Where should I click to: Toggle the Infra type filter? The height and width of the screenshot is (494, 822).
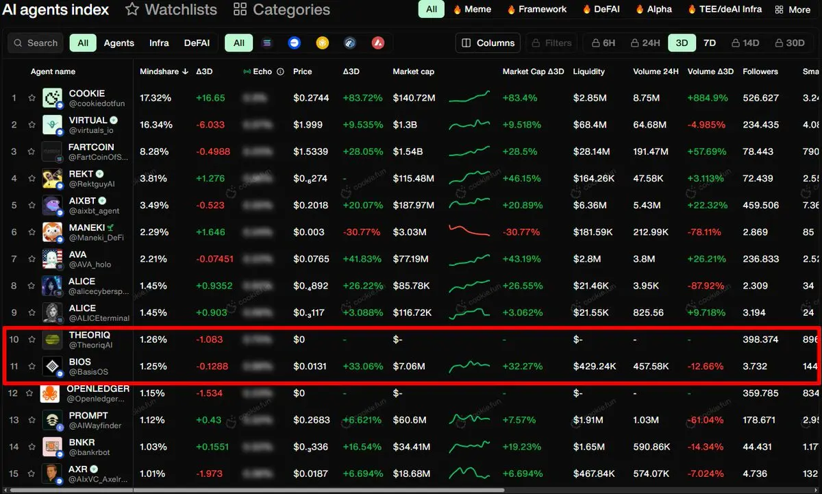click(x=159, y=43)
